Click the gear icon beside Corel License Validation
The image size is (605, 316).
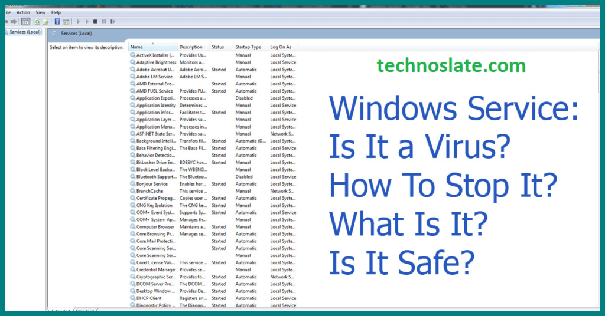tap(133, 262)
